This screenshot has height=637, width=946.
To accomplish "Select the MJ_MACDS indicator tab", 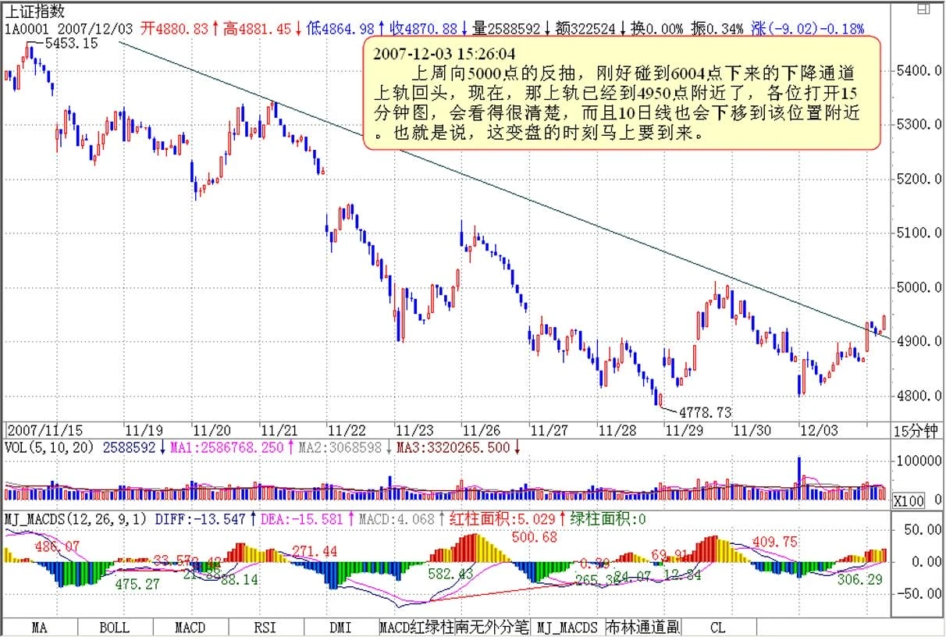I will tap(567, 628).
